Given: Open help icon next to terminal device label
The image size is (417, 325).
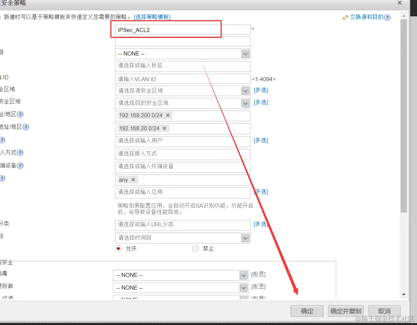Looking at the screenshot, I should (x=20, y=166).
